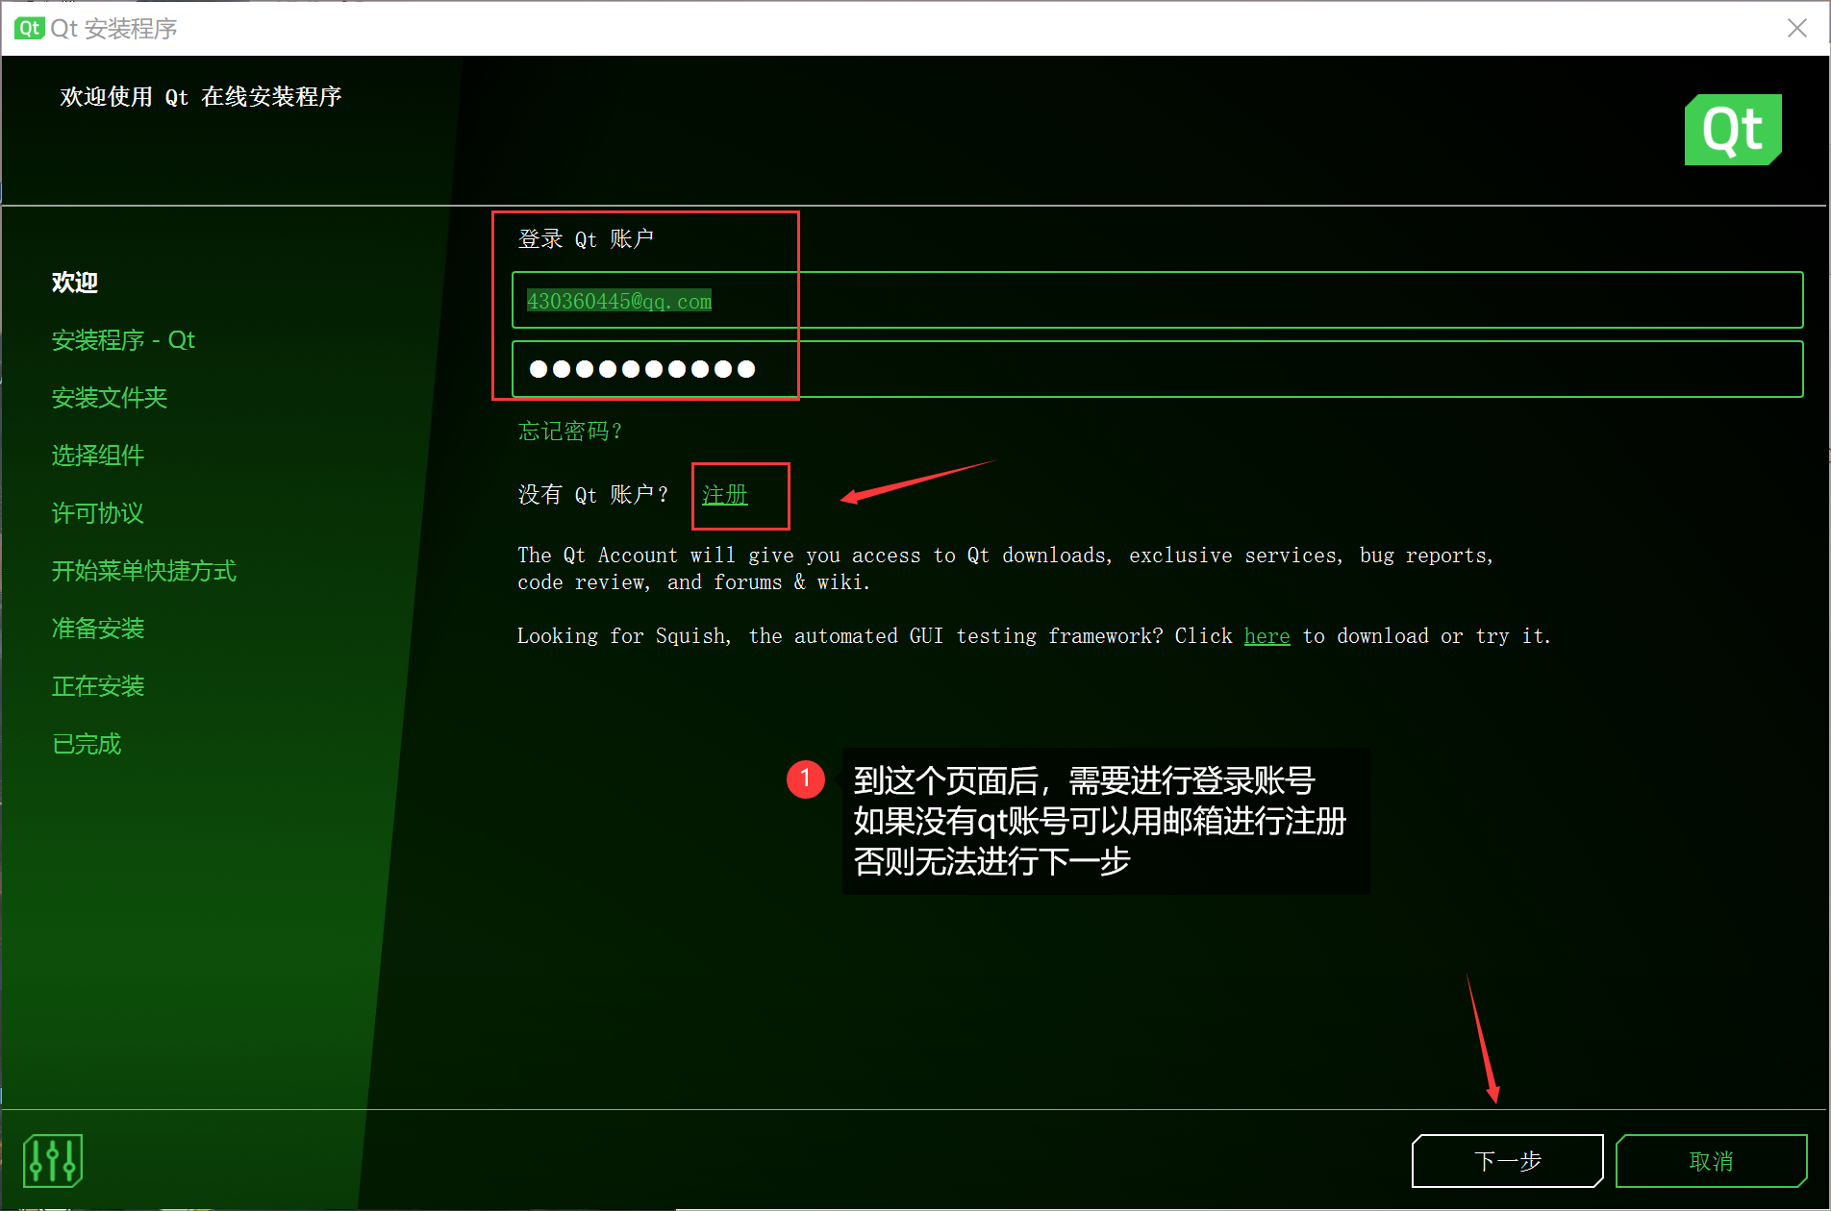
Task: Select the 正在安装 step
Action: point(98,686)
